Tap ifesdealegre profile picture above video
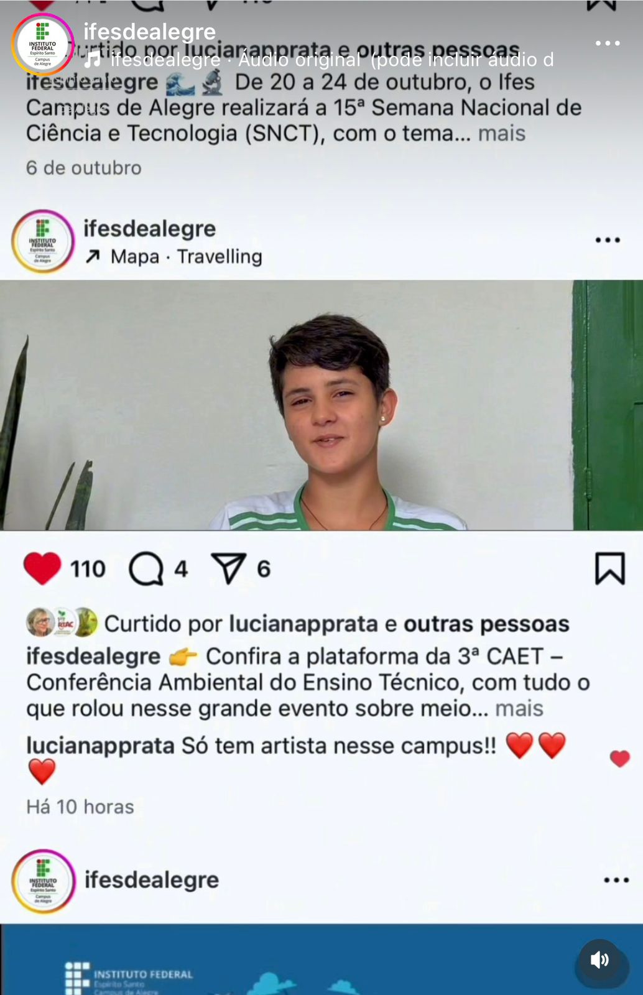This screenshot has height=995, width=643. tap(42, 241)
